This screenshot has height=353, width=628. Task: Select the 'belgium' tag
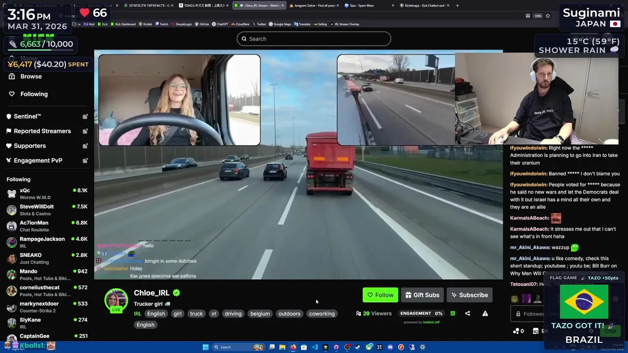(260, 314)
